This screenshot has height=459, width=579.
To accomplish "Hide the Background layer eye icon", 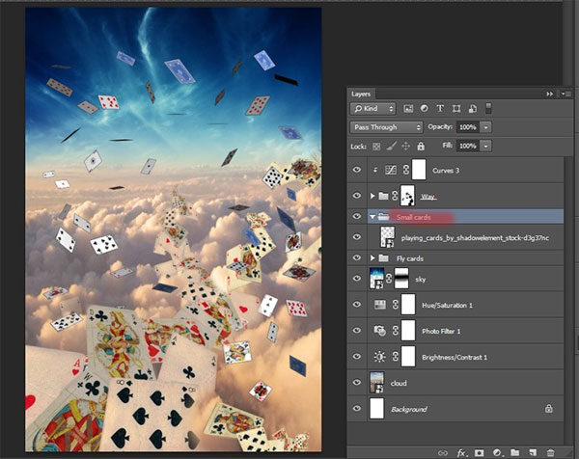I will point(359,409).
